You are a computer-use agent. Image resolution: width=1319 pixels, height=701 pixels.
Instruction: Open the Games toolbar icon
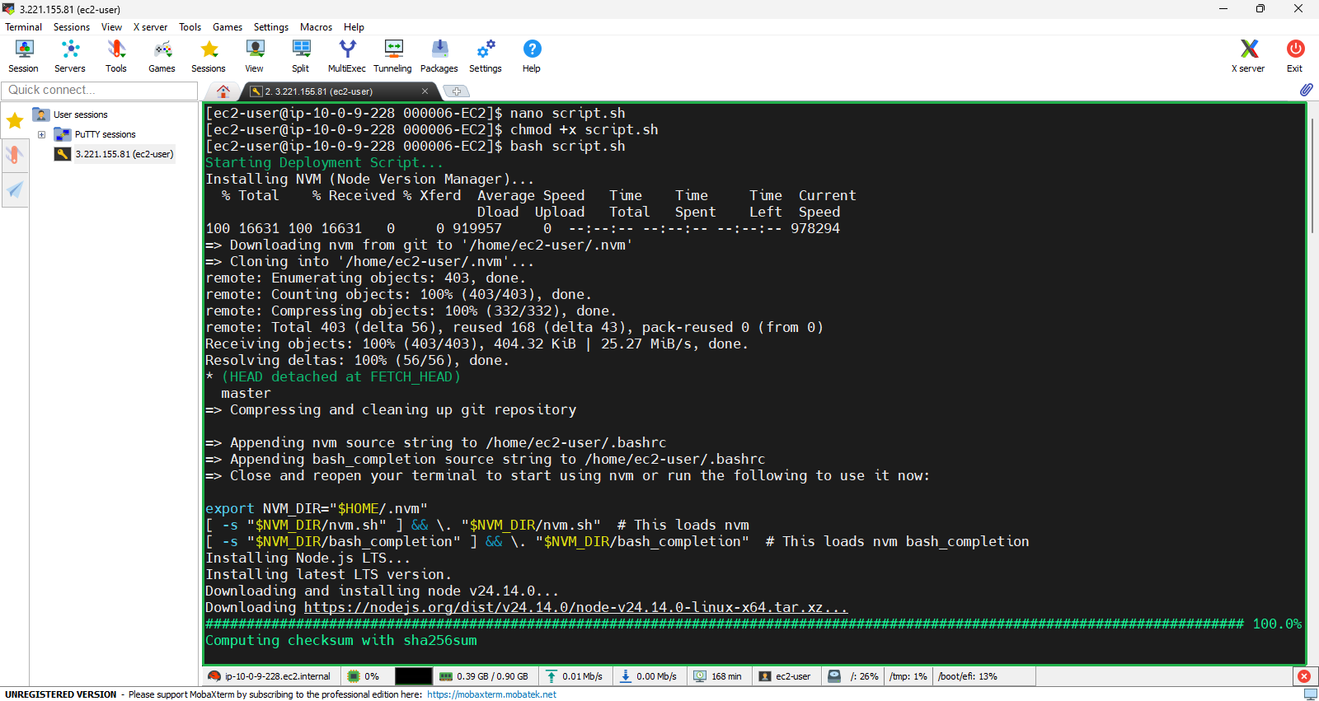[x=162, y=56]
